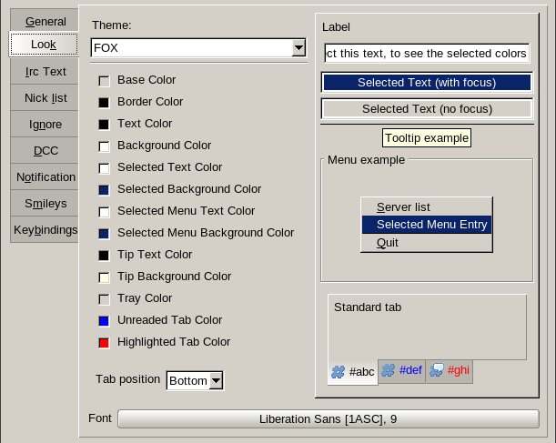Switch to the Irc Text tab
The image size is (556, 443).
45,71
